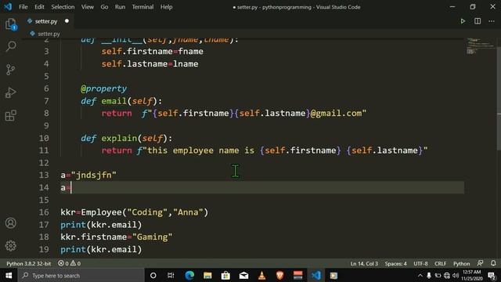Open the Go menu
This screenshot has width=501, height=282.
(104, 7)
